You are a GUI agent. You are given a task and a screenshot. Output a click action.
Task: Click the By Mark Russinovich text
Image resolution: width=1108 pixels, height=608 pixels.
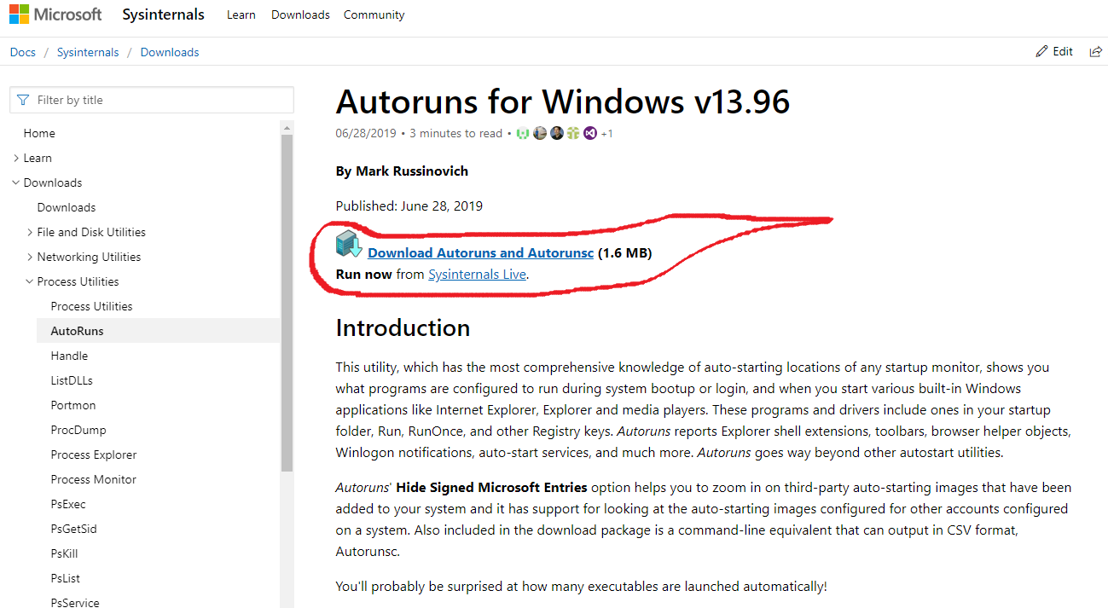point(402,171)
